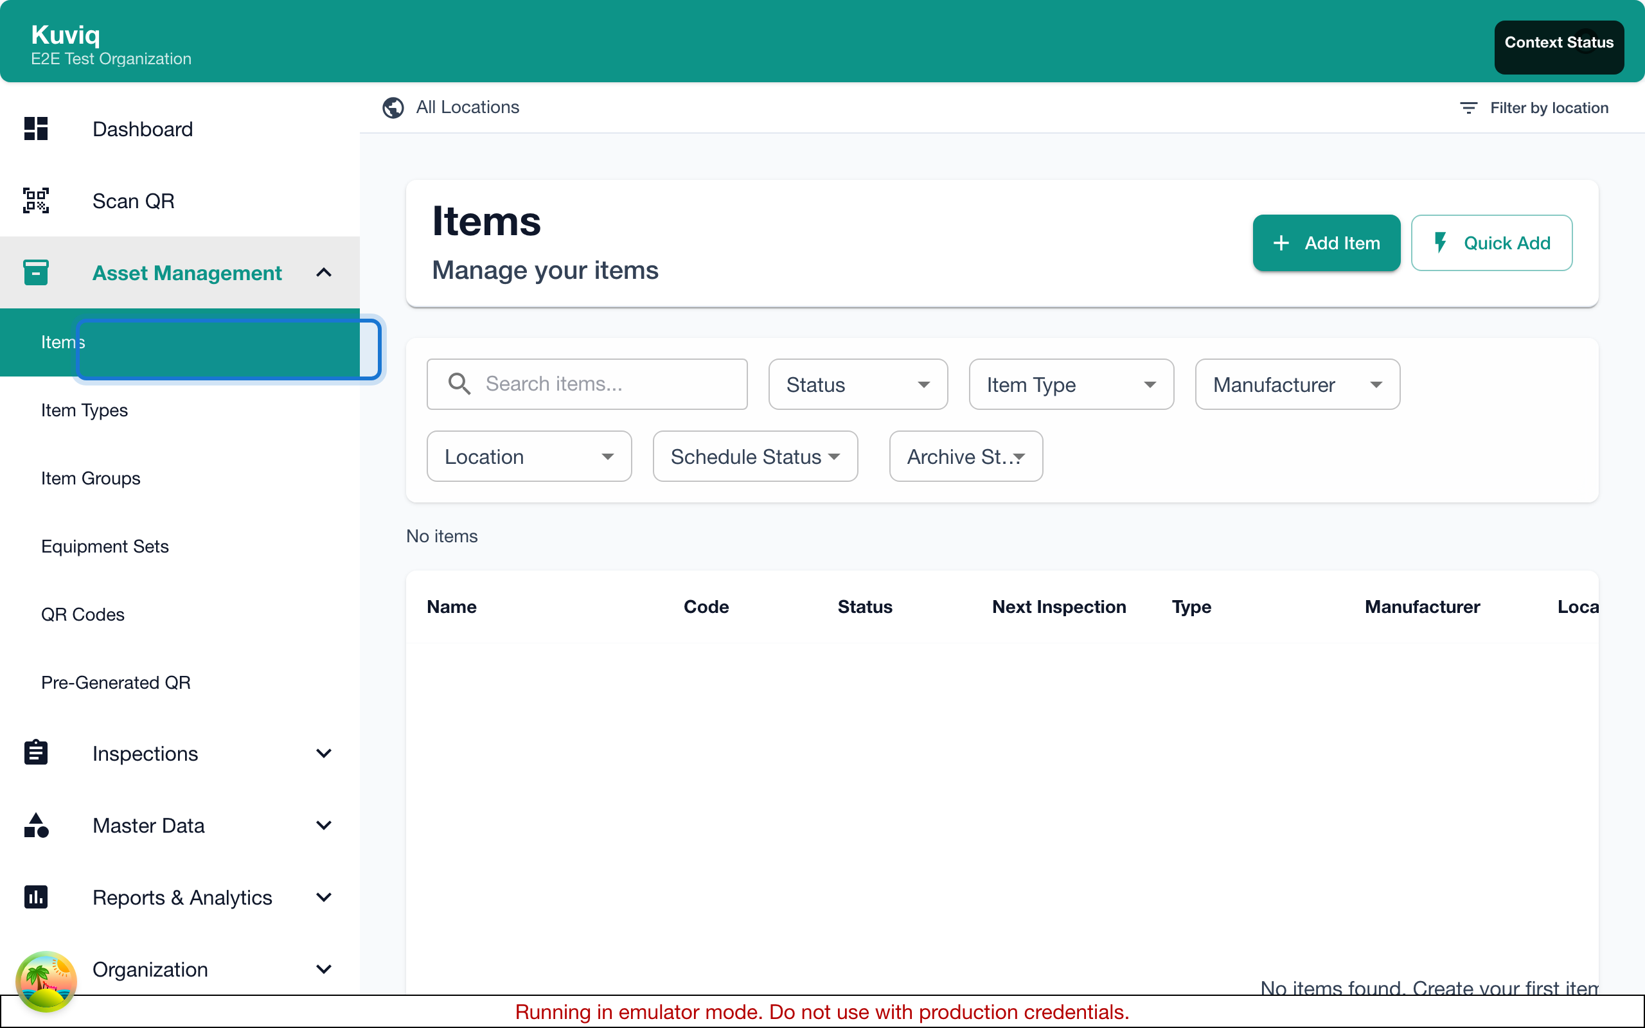Click the palm tree avatar icon
This screenshot has height=1028, width=1645.
click(x=46, y=980)
